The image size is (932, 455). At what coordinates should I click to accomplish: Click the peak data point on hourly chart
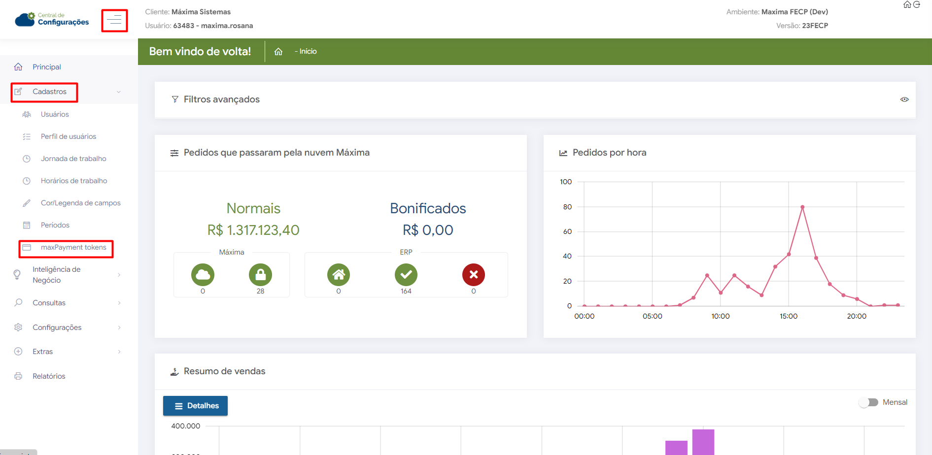coord(802,207)
